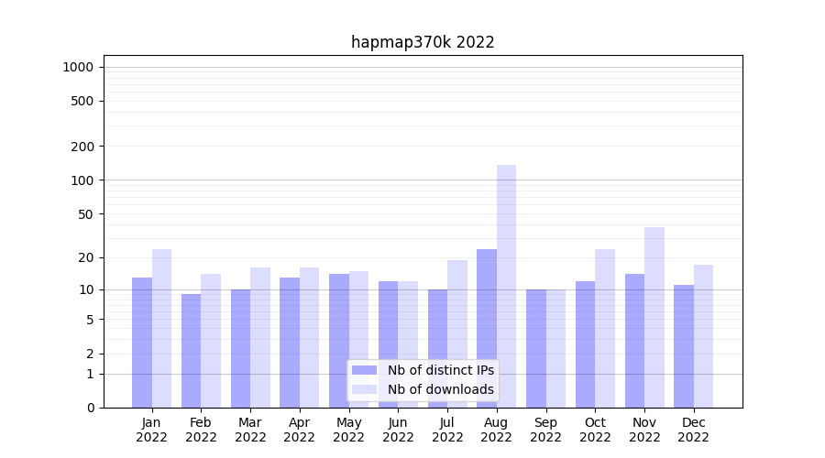Select the 0 y-axis tick label

pos(90,408)
